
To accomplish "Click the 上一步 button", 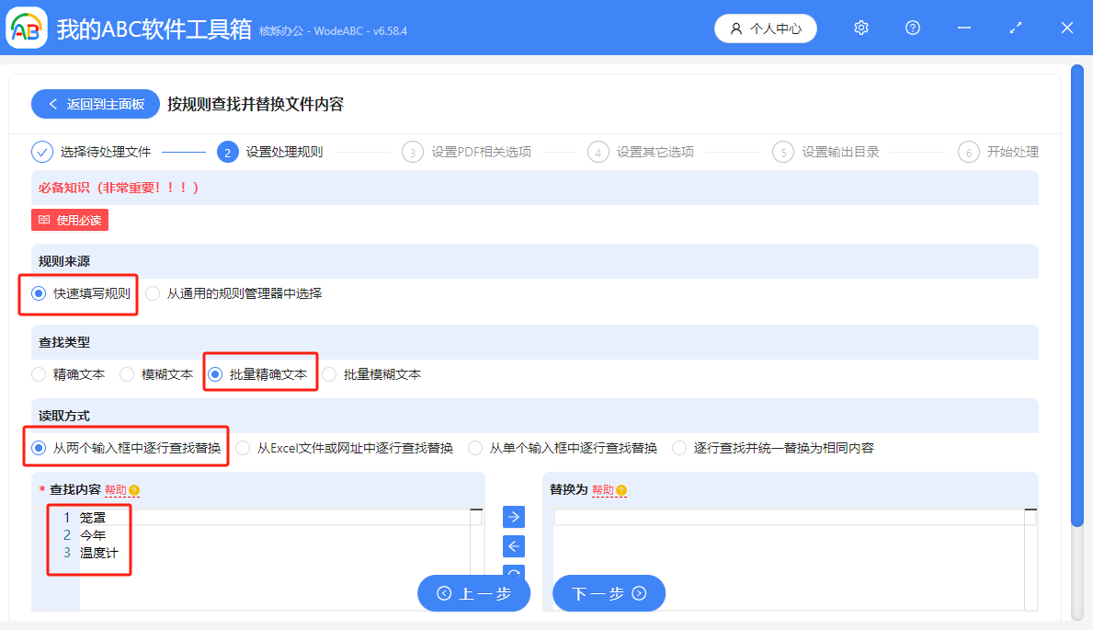I will (x=473, y=593).
